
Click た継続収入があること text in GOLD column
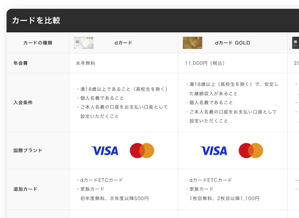[x=214, y=94]
